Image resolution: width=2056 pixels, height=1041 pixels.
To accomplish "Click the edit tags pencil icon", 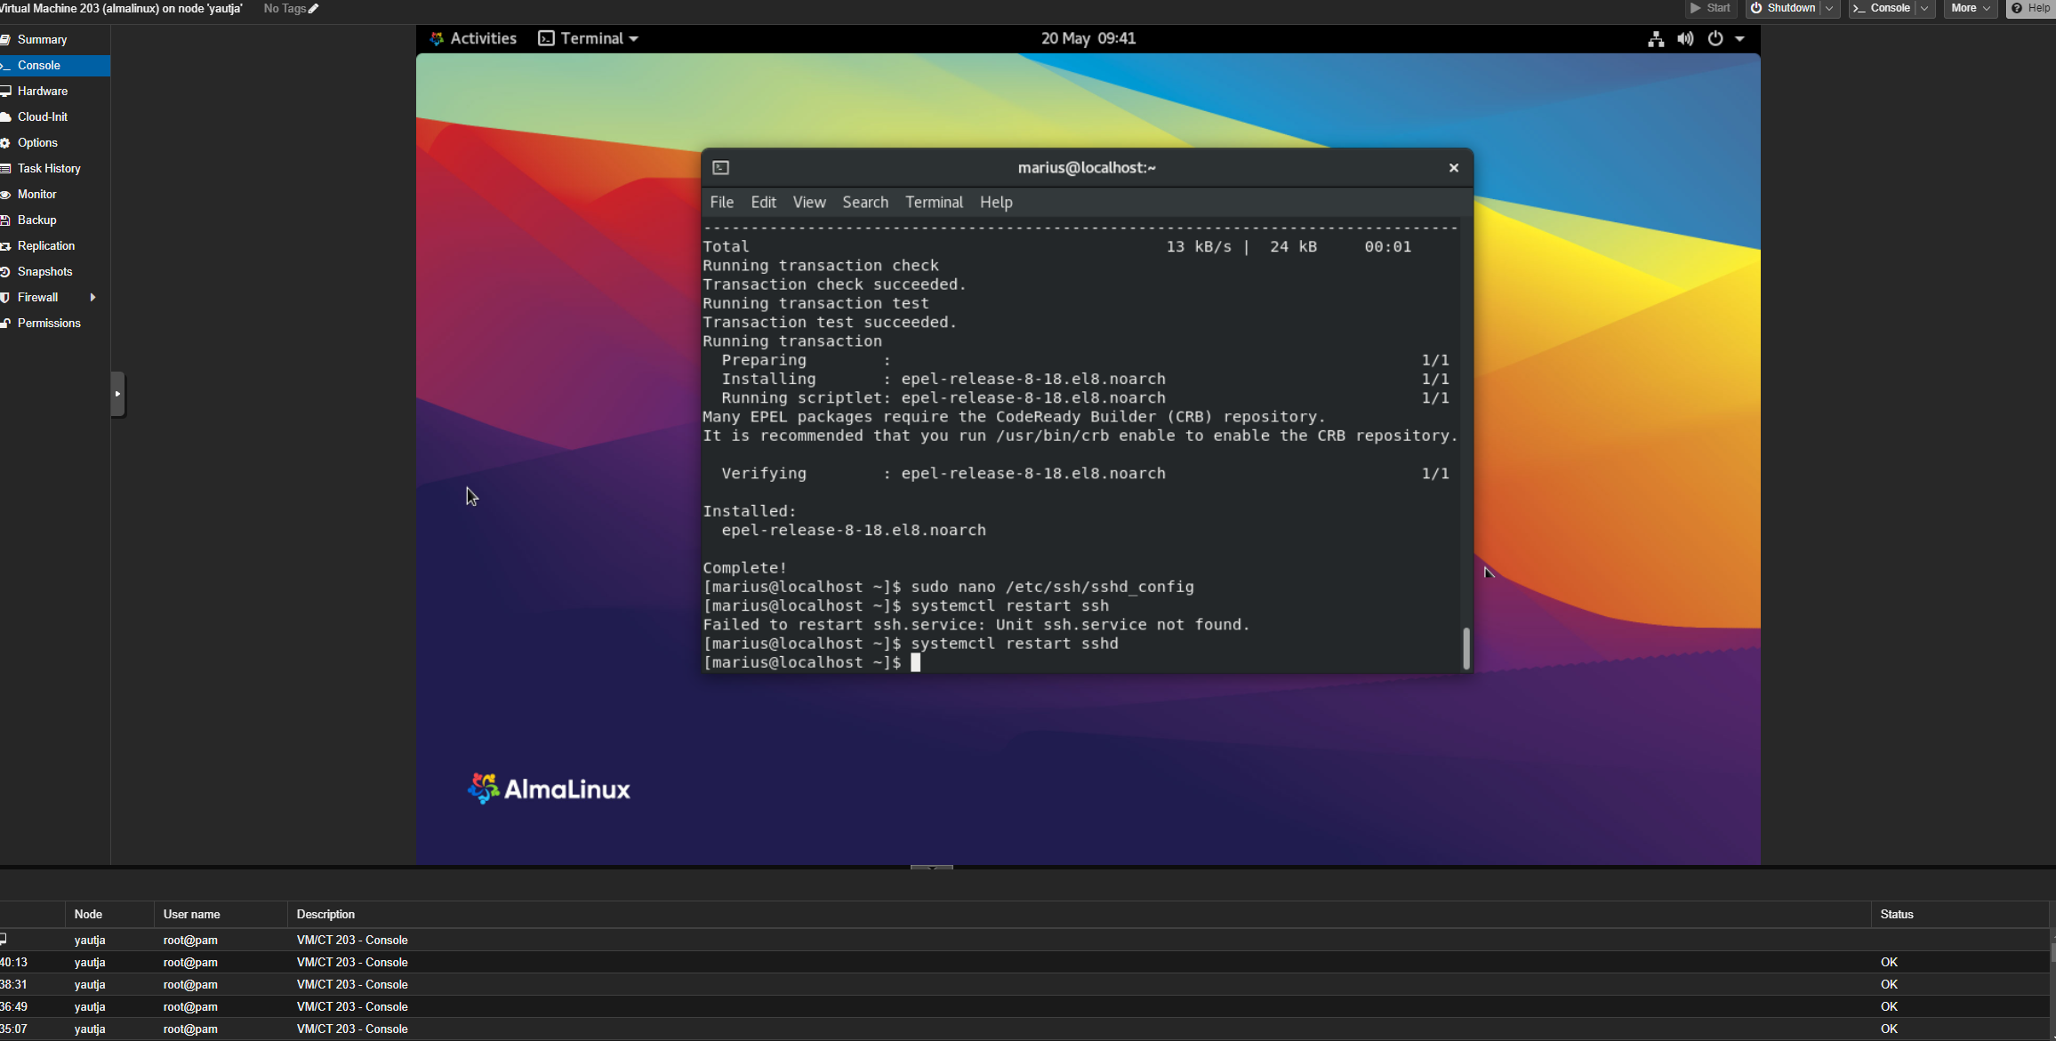I will tap(313, 9).
